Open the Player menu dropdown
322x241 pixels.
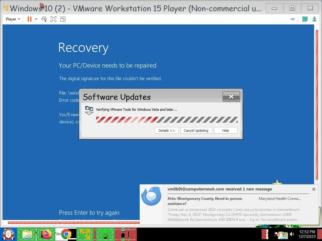pos(13,19)
